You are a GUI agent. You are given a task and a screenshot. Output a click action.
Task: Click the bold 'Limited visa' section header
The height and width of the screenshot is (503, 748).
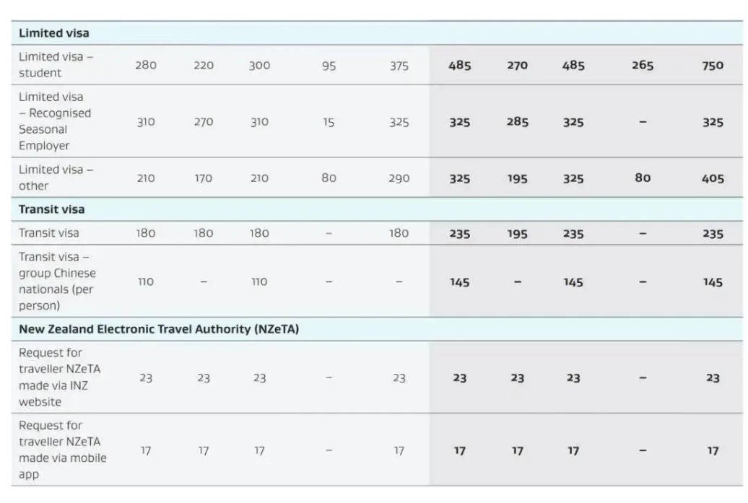[54, 33]
